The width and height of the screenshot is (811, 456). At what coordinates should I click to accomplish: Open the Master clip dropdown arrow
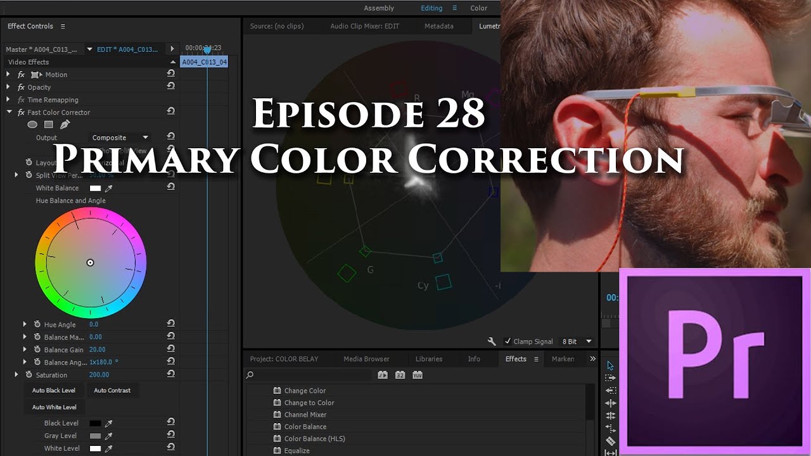click(89, 49)
